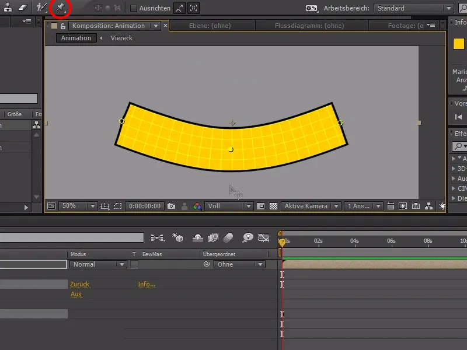Image resolution: width=467 pixels, height=350 pixels.
Task: Open the 1 Ans... view layout dropdown
Action: click(363, 206)
